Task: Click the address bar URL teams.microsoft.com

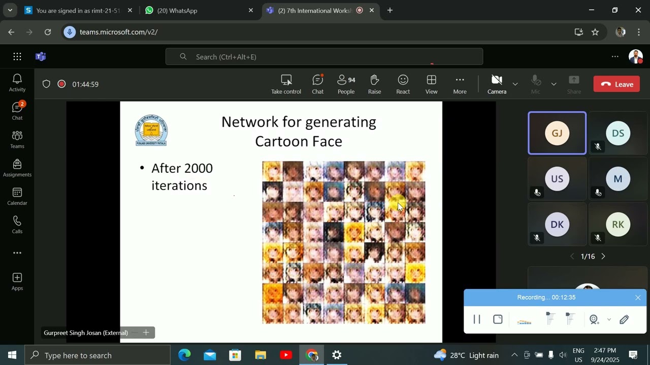Action: 118,32
